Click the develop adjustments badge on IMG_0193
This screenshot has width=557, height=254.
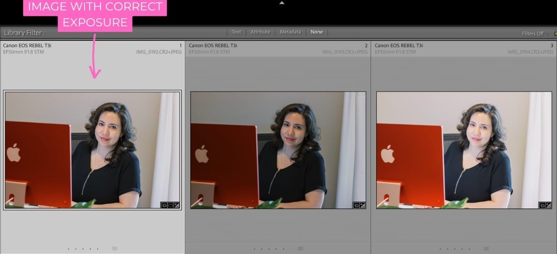362,205
